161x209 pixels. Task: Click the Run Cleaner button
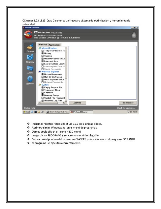[127, 103]
